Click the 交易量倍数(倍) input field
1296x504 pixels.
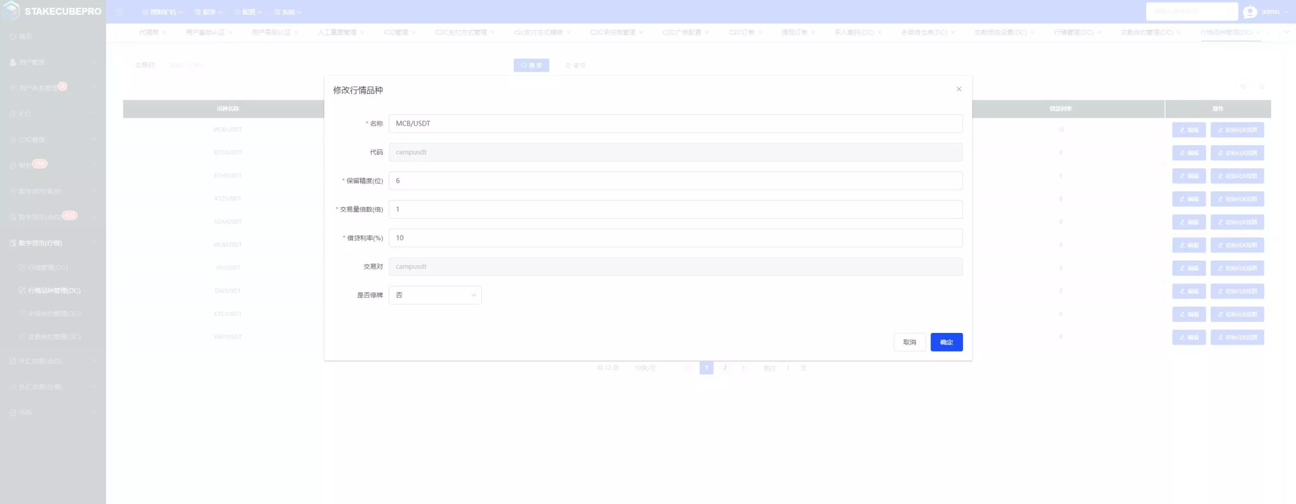(675, 209)
